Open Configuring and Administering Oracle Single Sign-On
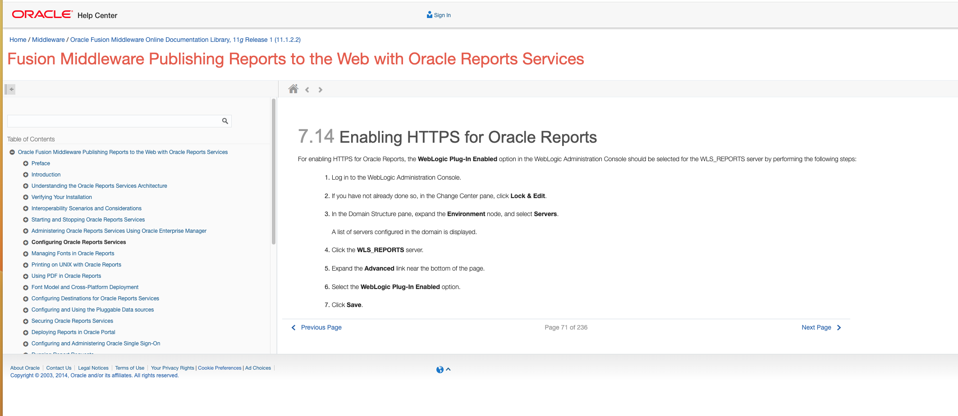Screen dimensions: 958x416 96,344
